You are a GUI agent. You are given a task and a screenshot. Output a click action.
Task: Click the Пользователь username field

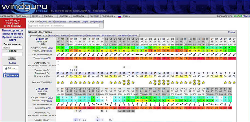pos(12,48)
